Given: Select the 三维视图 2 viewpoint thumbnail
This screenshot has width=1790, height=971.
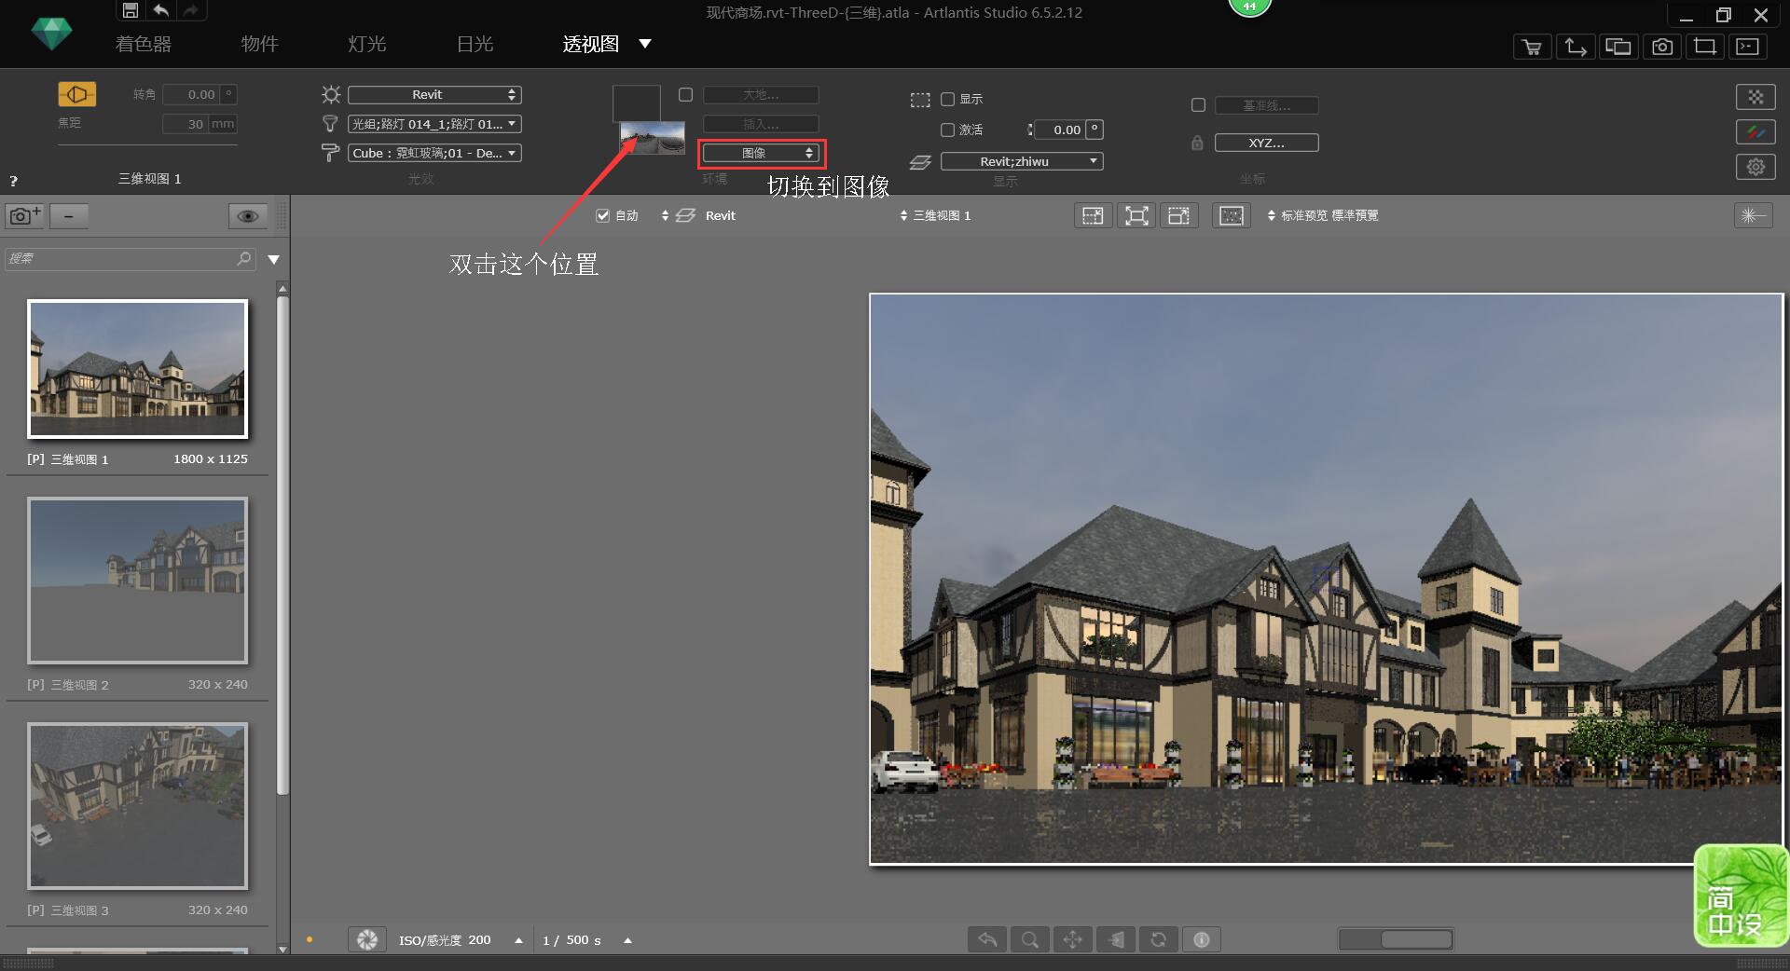Looking at the screenshot, I should click(137, 580).
